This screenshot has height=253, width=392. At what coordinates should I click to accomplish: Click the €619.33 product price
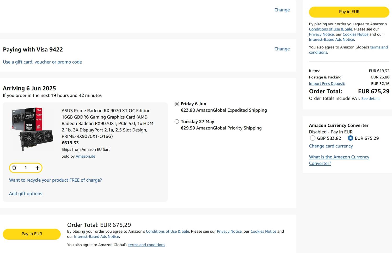pos(70,143)
